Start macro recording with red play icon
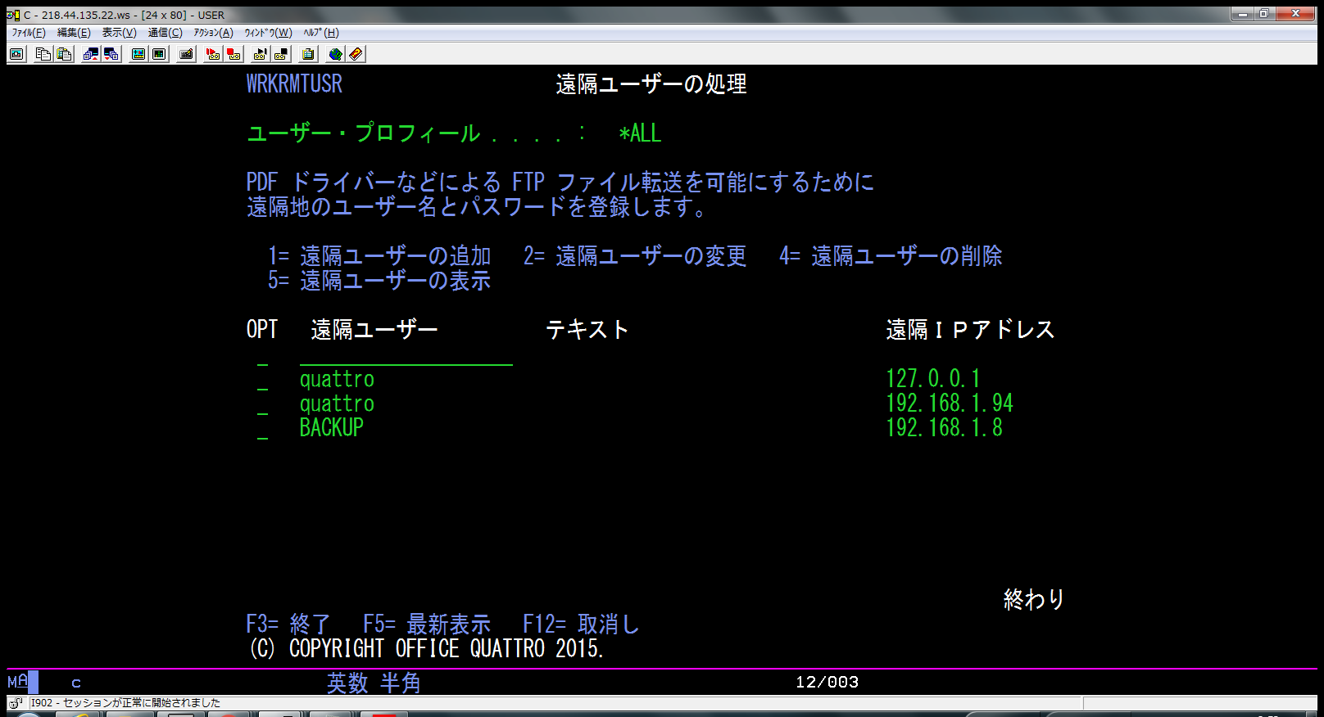 [213, 54]
